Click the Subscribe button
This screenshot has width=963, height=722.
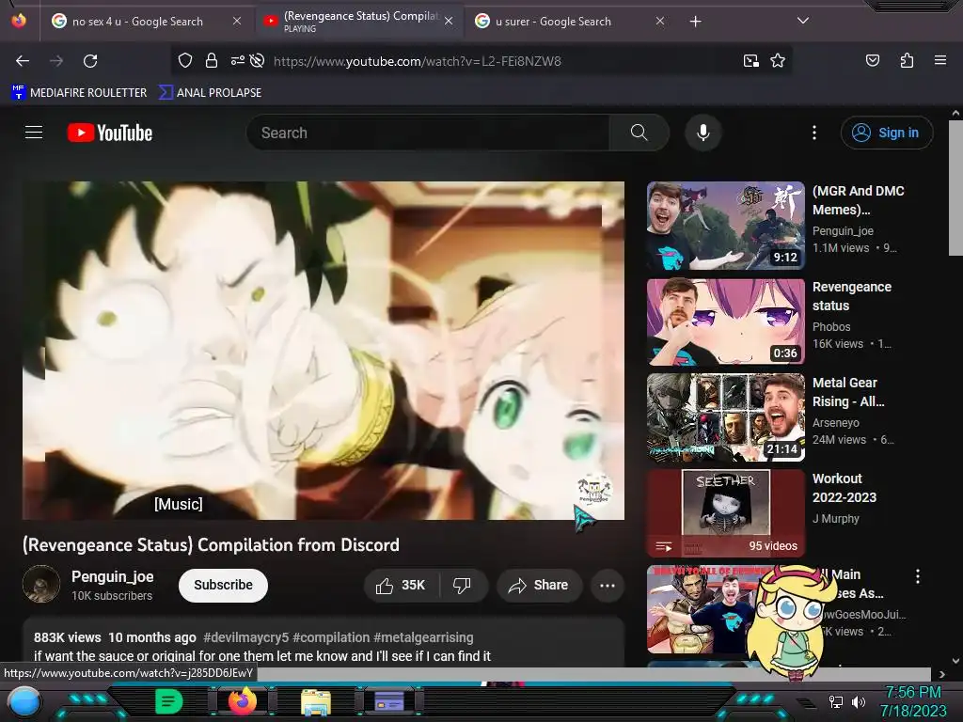pos(223,585)
